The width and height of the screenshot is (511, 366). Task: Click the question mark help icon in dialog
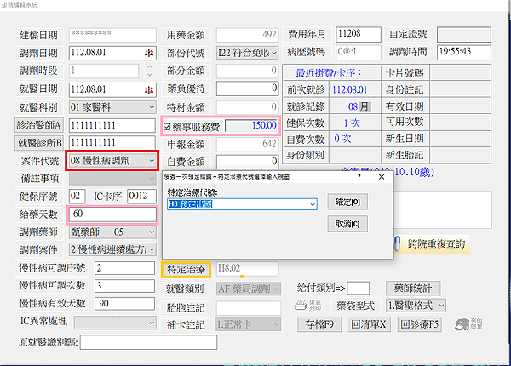(x=358, y=178)
